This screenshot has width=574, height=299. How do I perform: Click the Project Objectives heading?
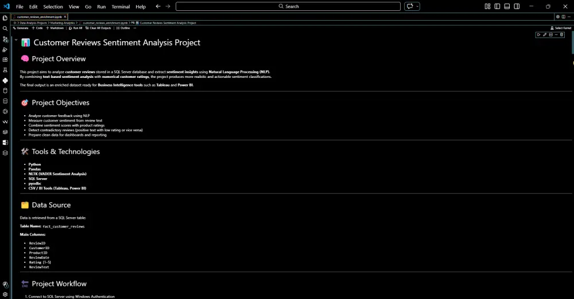(60, 103)
